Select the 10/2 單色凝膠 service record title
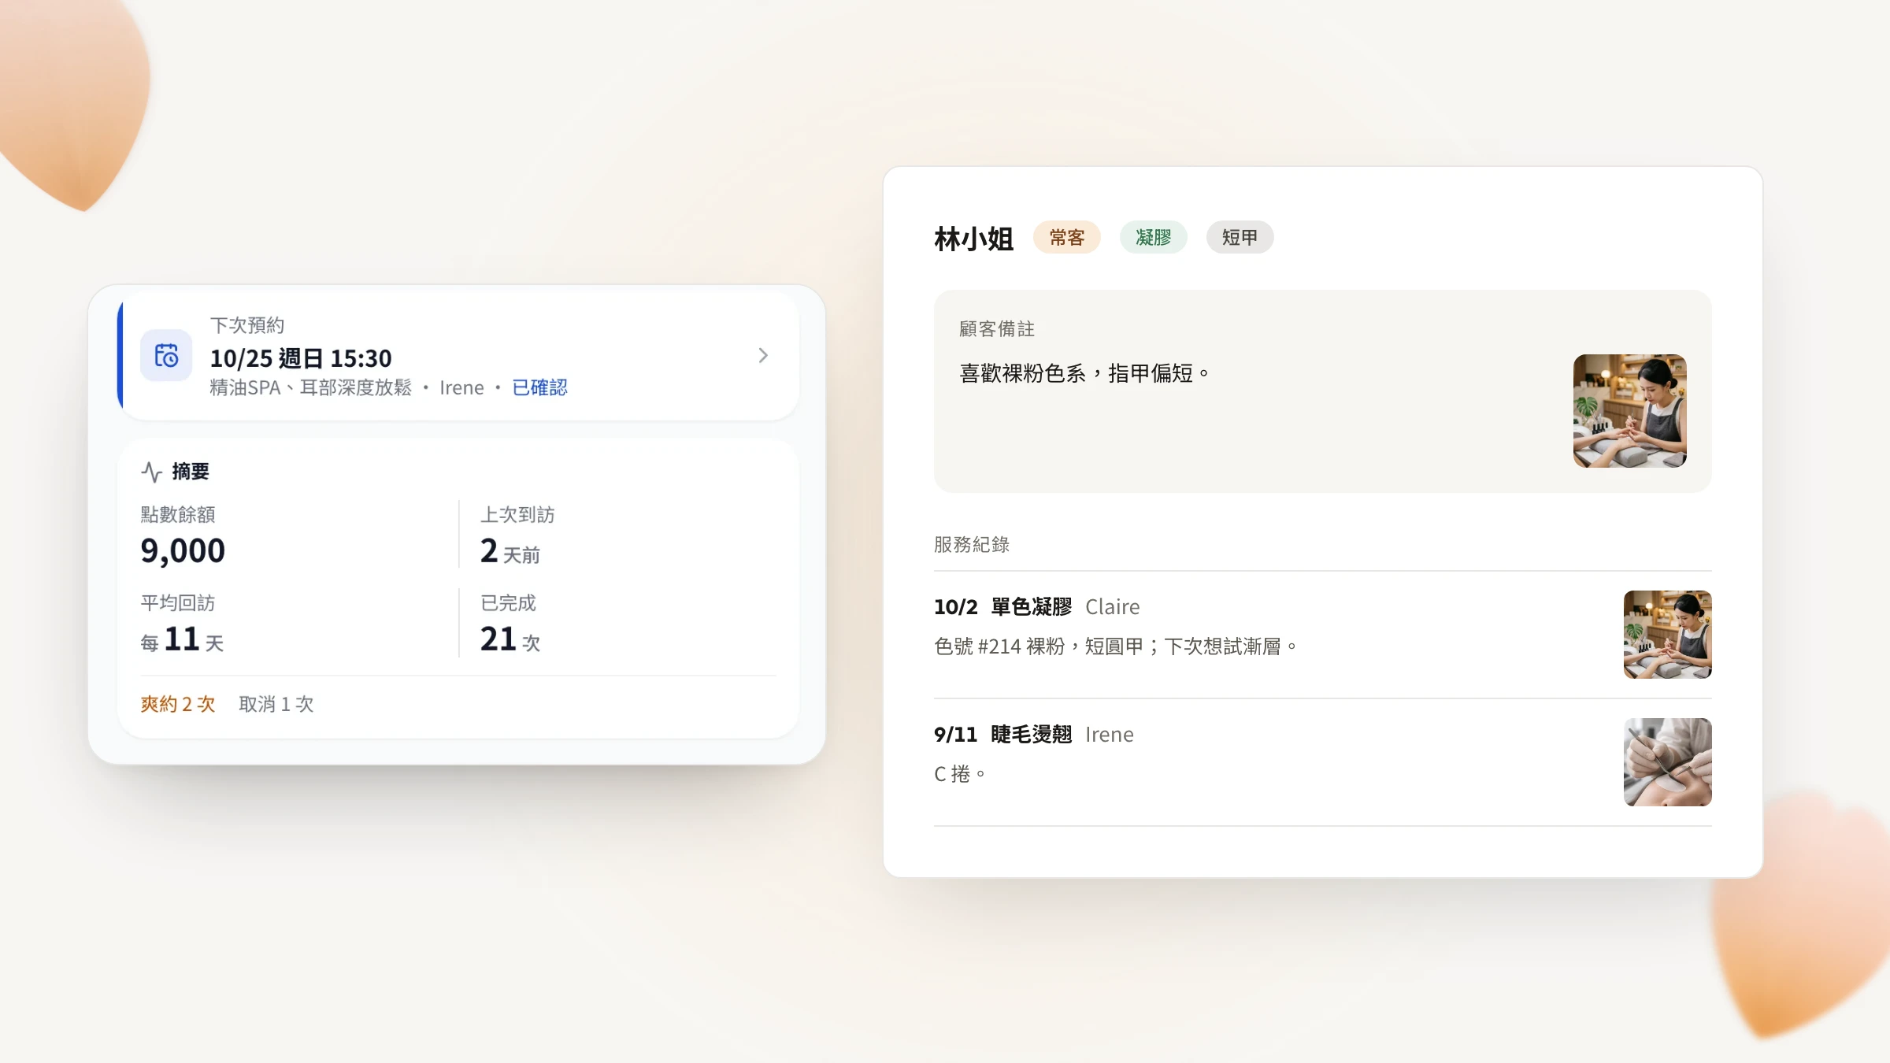This screenshot has width=1890, height=1063. [1002, 606]
